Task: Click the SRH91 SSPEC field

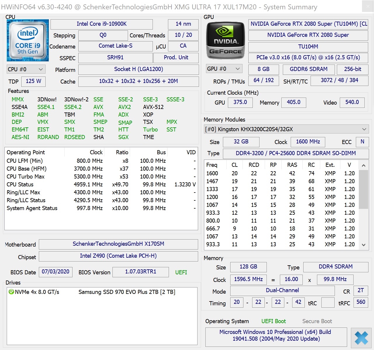Action: point(115,58)
